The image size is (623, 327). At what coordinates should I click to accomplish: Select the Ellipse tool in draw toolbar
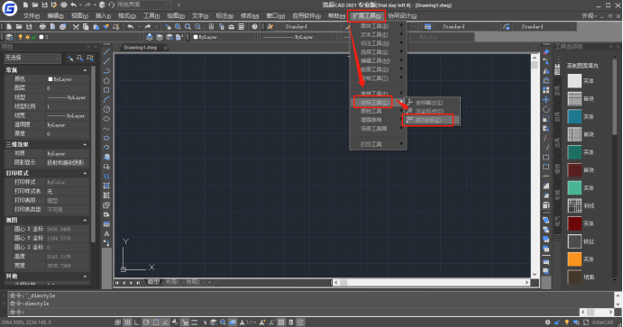coord(106,138)
